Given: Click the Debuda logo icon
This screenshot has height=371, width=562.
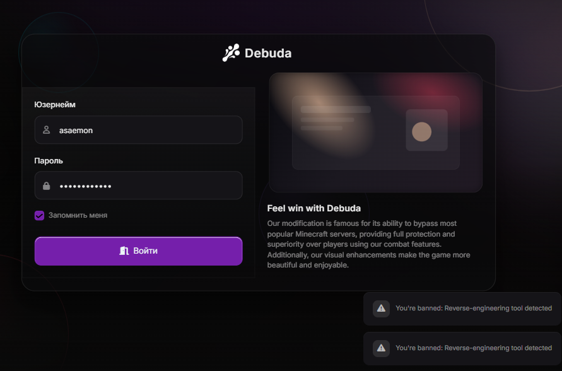Looking at the screenshot, I should tap(231, 53).
